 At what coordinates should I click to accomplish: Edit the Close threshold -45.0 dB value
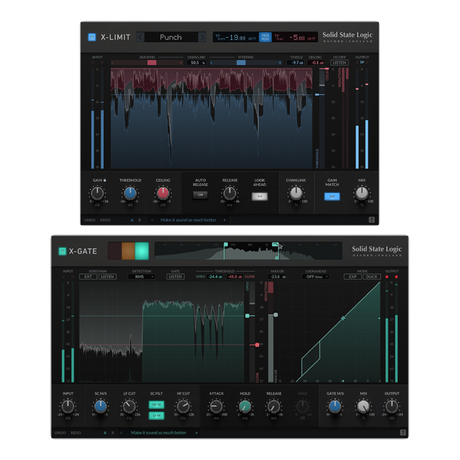click(235, 276)
